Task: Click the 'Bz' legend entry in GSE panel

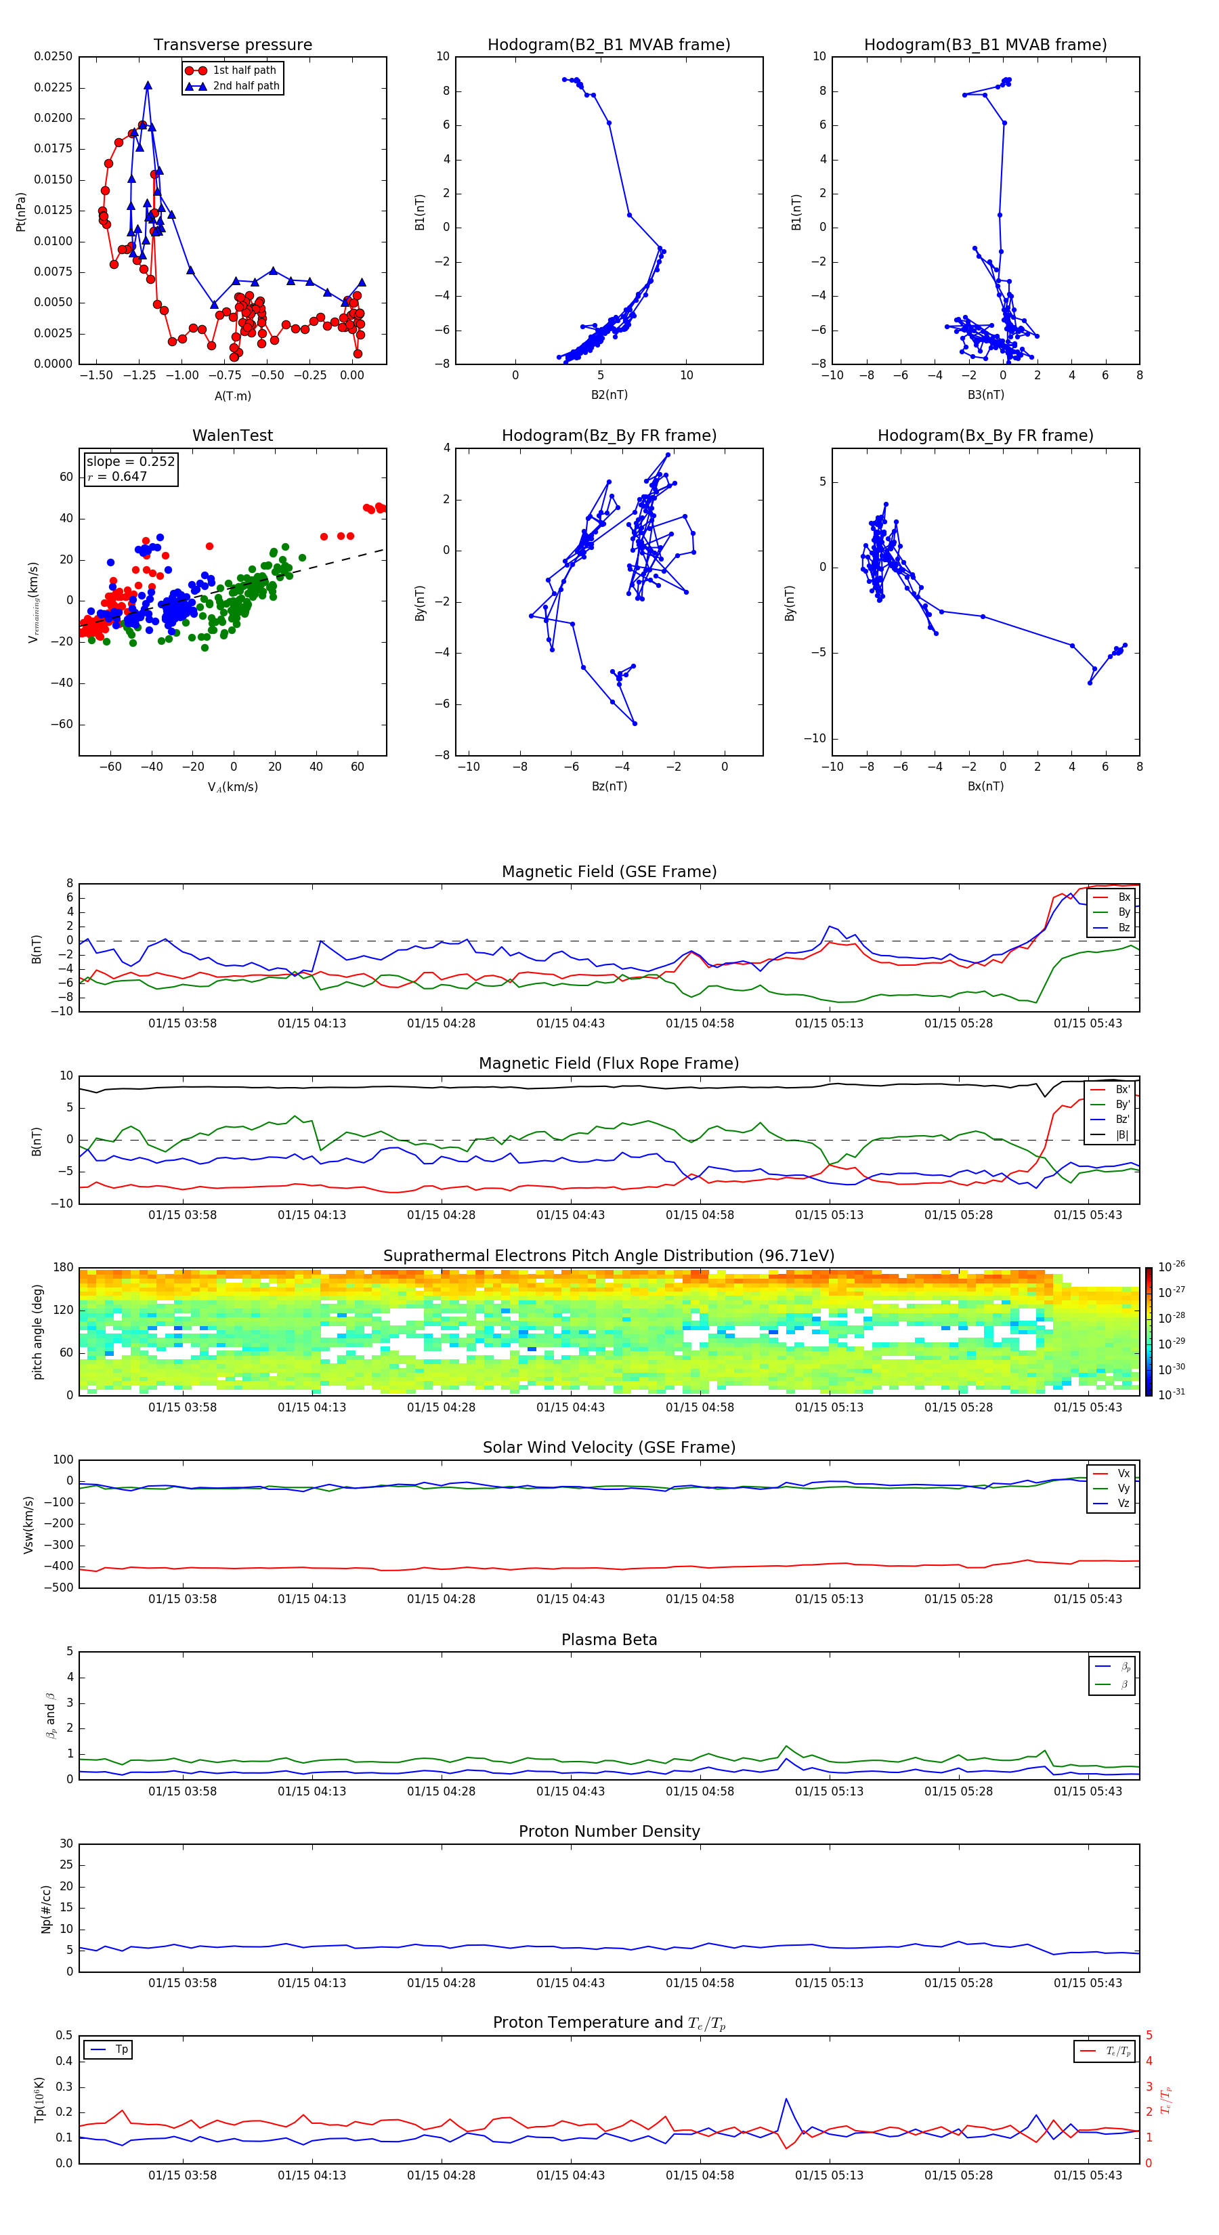Action: pyautogui.click(x=1112, y=927)
